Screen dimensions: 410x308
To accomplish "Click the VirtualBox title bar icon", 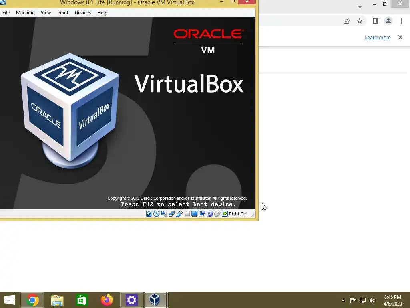I will point(3,2).
